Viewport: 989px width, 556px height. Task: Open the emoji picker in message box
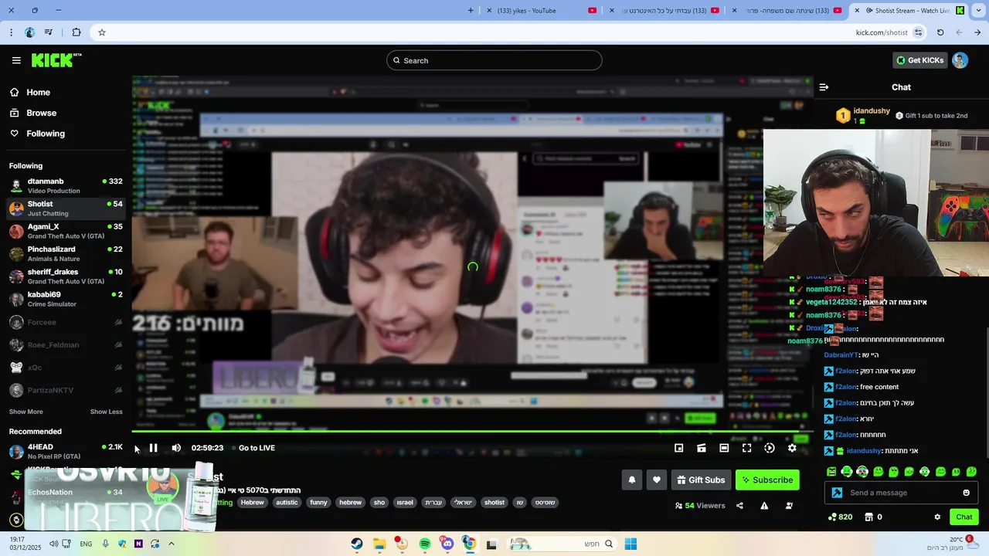coord(966,493)
